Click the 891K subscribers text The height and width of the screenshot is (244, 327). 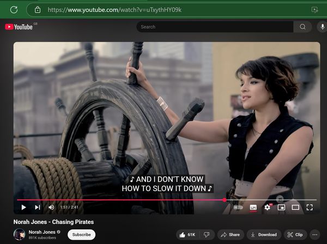43,238
